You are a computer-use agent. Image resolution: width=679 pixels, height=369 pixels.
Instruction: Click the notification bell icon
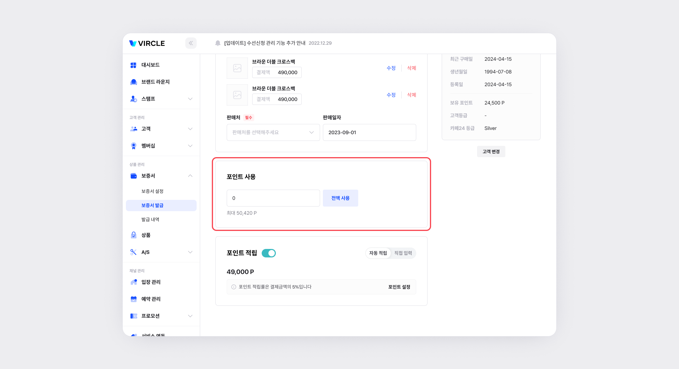(x=218, y=43)
